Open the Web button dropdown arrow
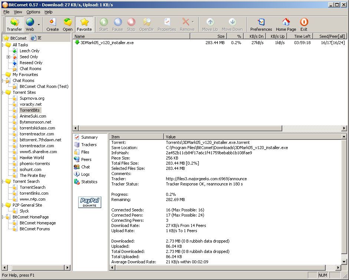Image resolution: width=349 pixels, height=280 pixels. (x=39, y=24)
